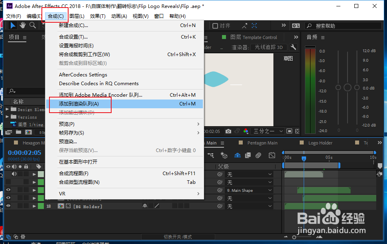Click the label tag column header icon
The height and width of the screenshot is (244, 387).
point(39,166)
